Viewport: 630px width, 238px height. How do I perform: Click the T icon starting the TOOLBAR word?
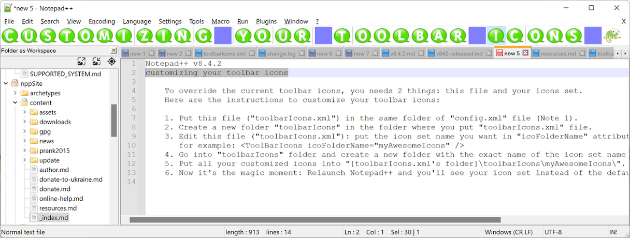[x=343, y=36]
